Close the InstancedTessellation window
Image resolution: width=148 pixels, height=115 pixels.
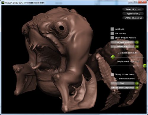pyautogui.click(x=142, y=2)
